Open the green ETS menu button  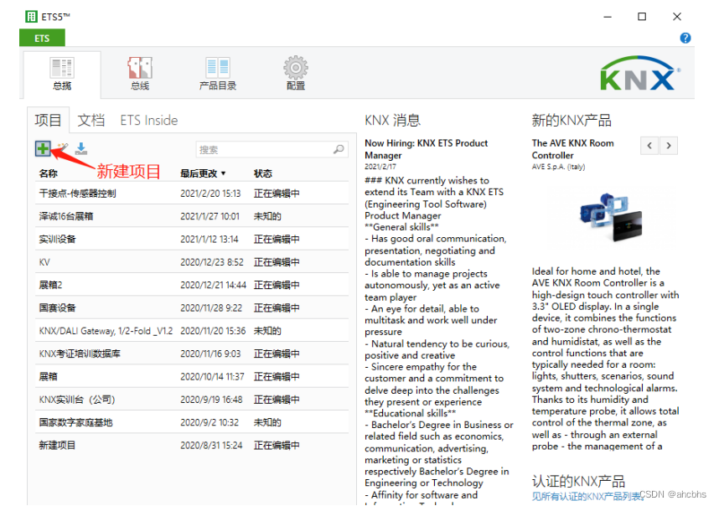(42, 38)
